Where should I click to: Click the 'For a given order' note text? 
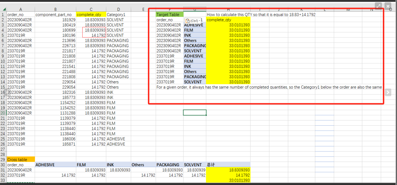pos(269,87)
